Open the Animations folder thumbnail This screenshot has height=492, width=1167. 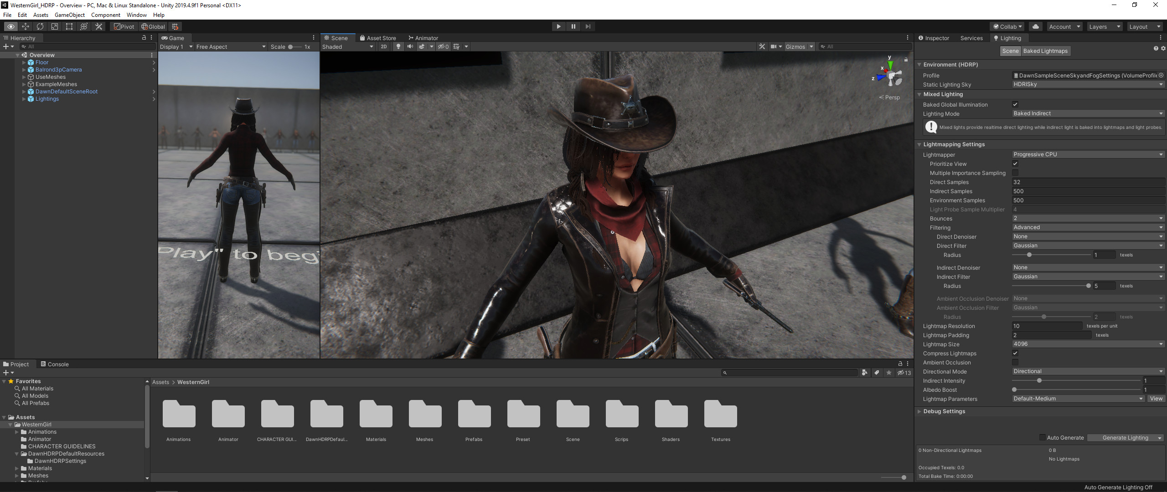179,414
